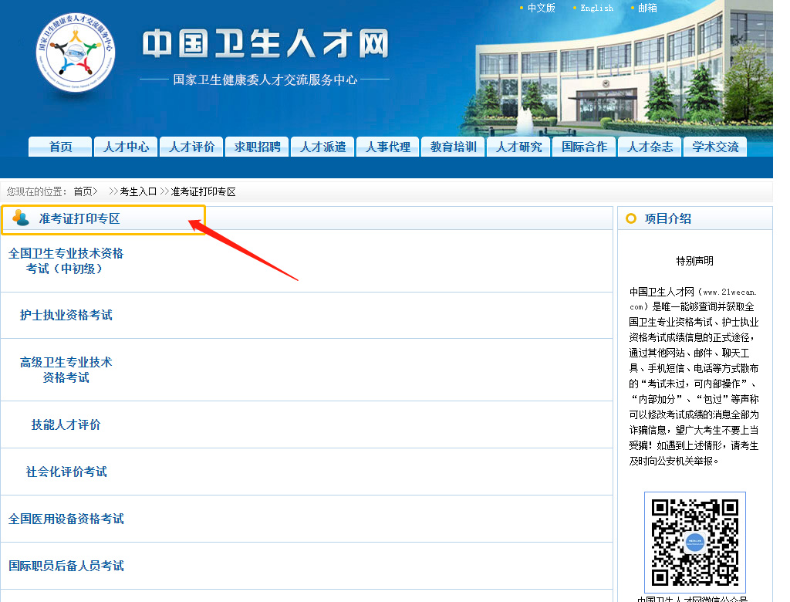The width and height of the screenshot is (790, 602).
Task: Open the 学术交流 navigation tab
Action: [715, 147]
